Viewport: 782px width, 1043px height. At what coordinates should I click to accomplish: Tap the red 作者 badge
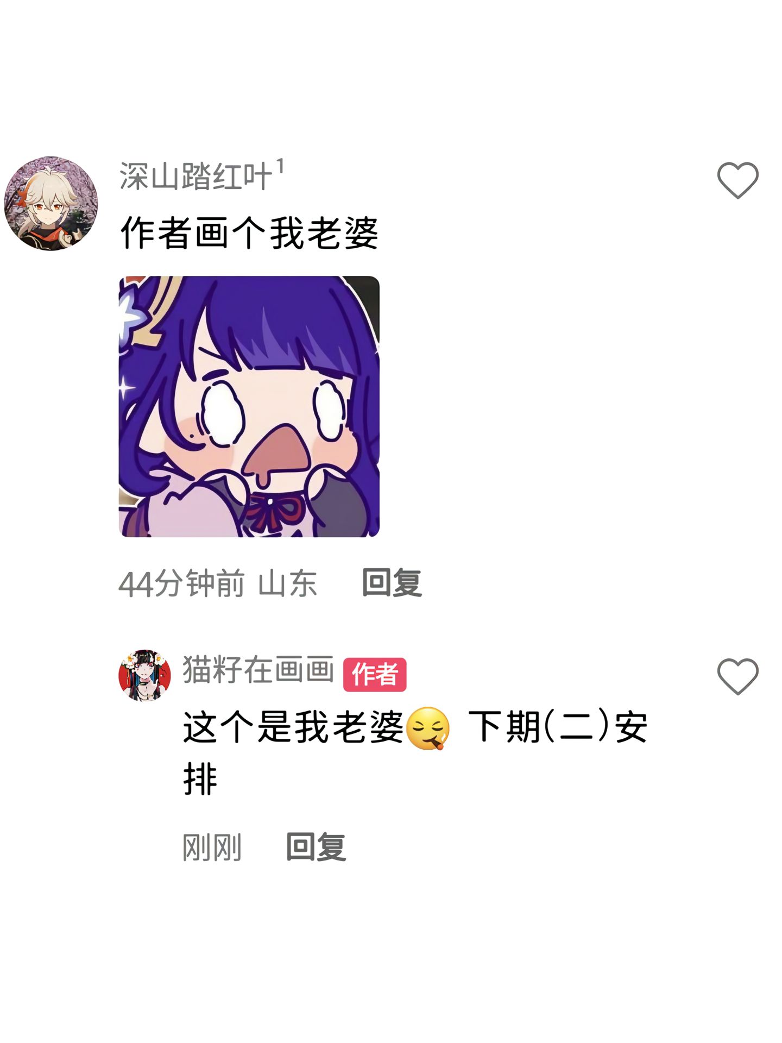point(375,675)
